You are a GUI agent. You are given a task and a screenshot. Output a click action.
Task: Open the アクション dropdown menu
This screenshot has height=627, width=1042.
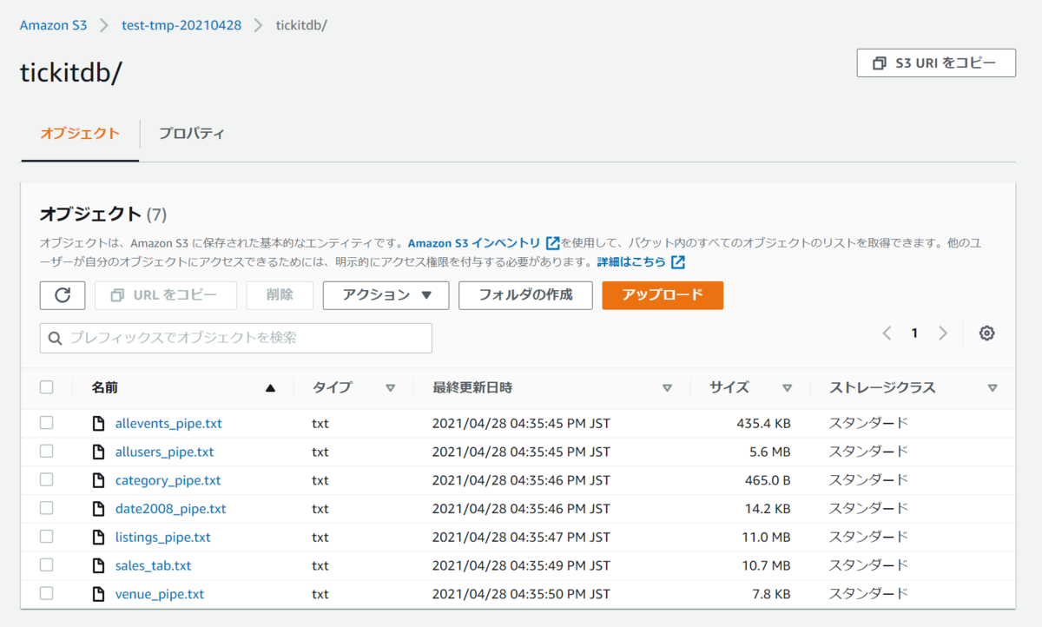pos(386,295)
